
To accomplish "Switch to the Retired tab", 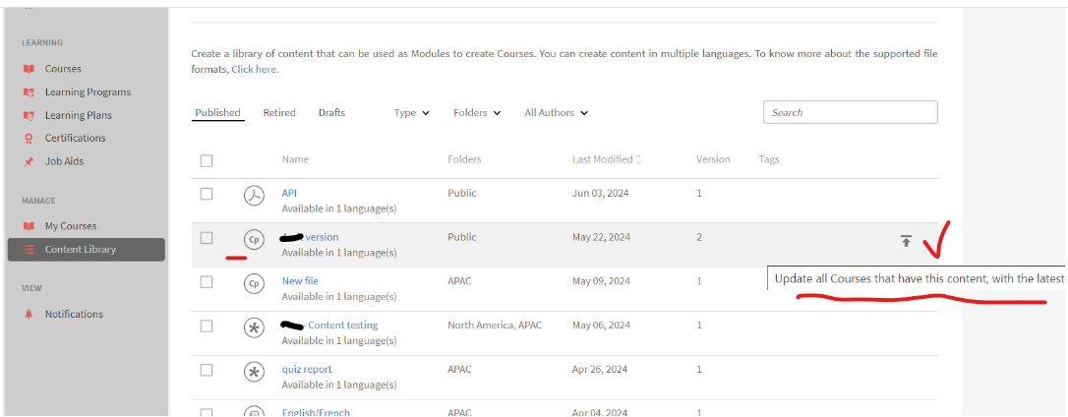I will 279,113.
